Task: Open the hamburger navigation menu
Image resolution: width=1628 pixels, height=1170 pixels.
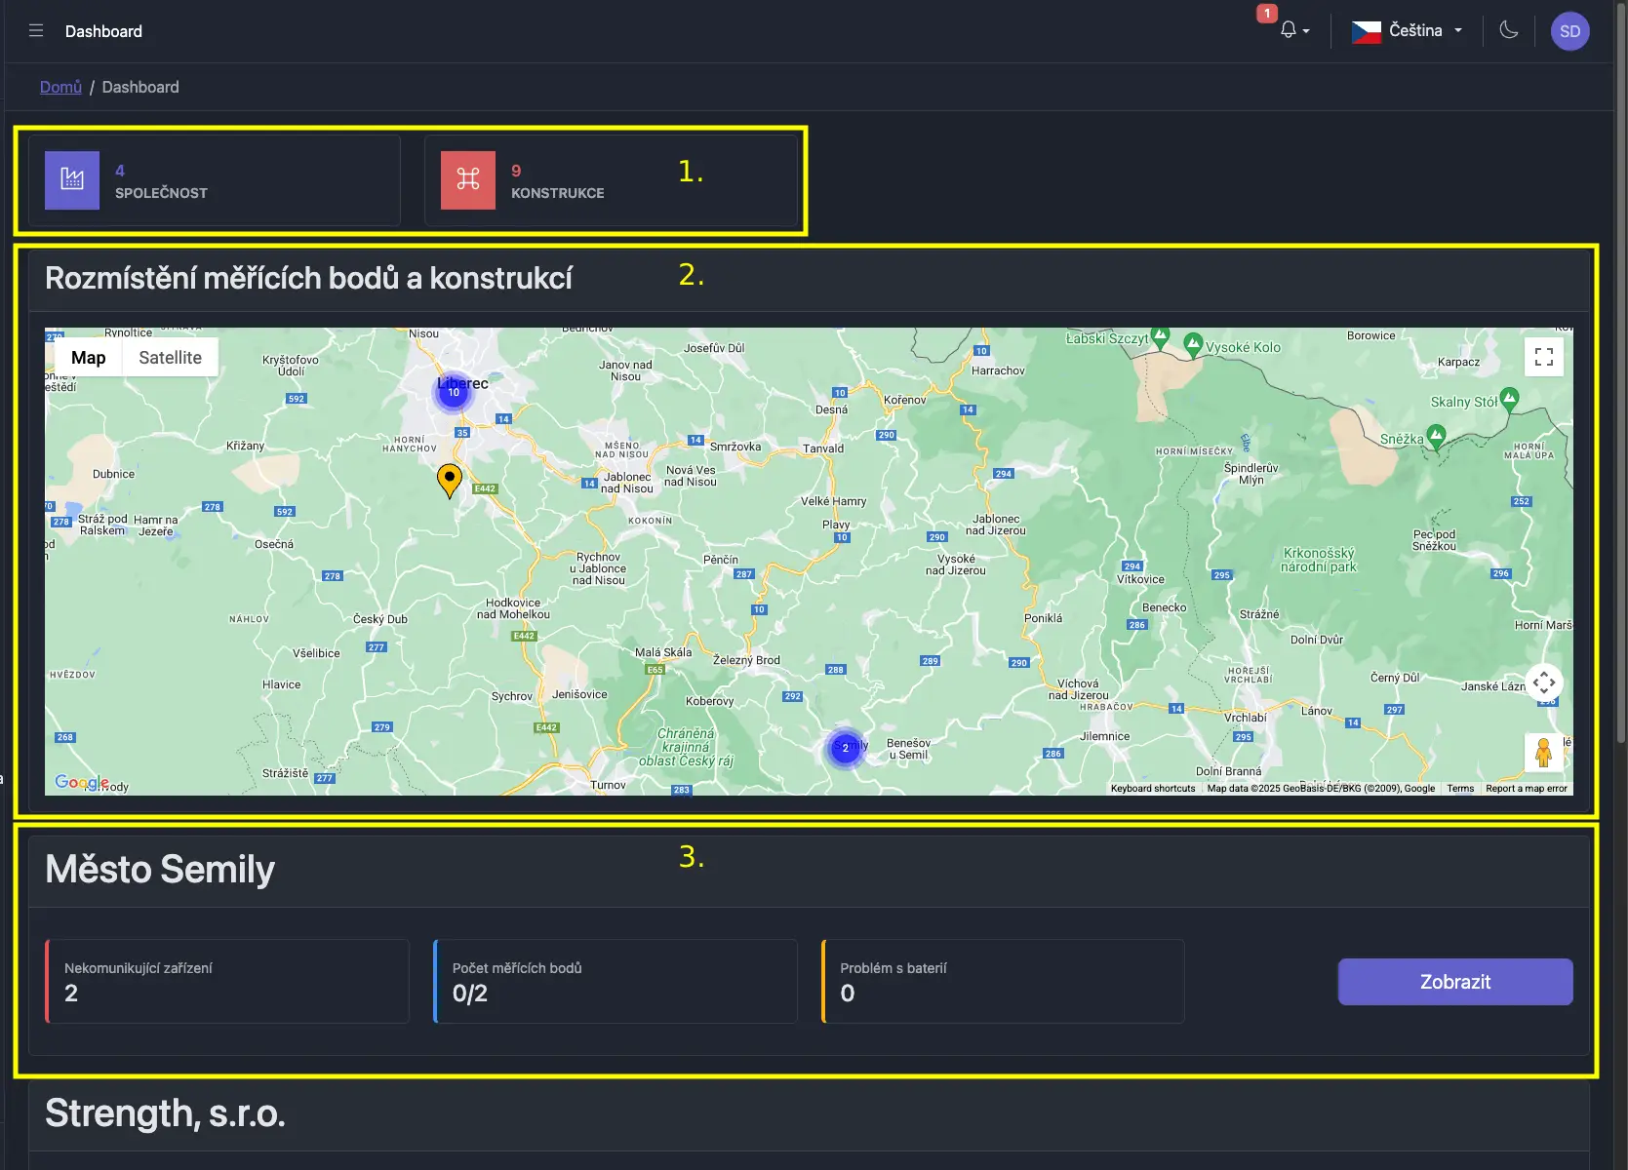Action: tap(35, 30)
